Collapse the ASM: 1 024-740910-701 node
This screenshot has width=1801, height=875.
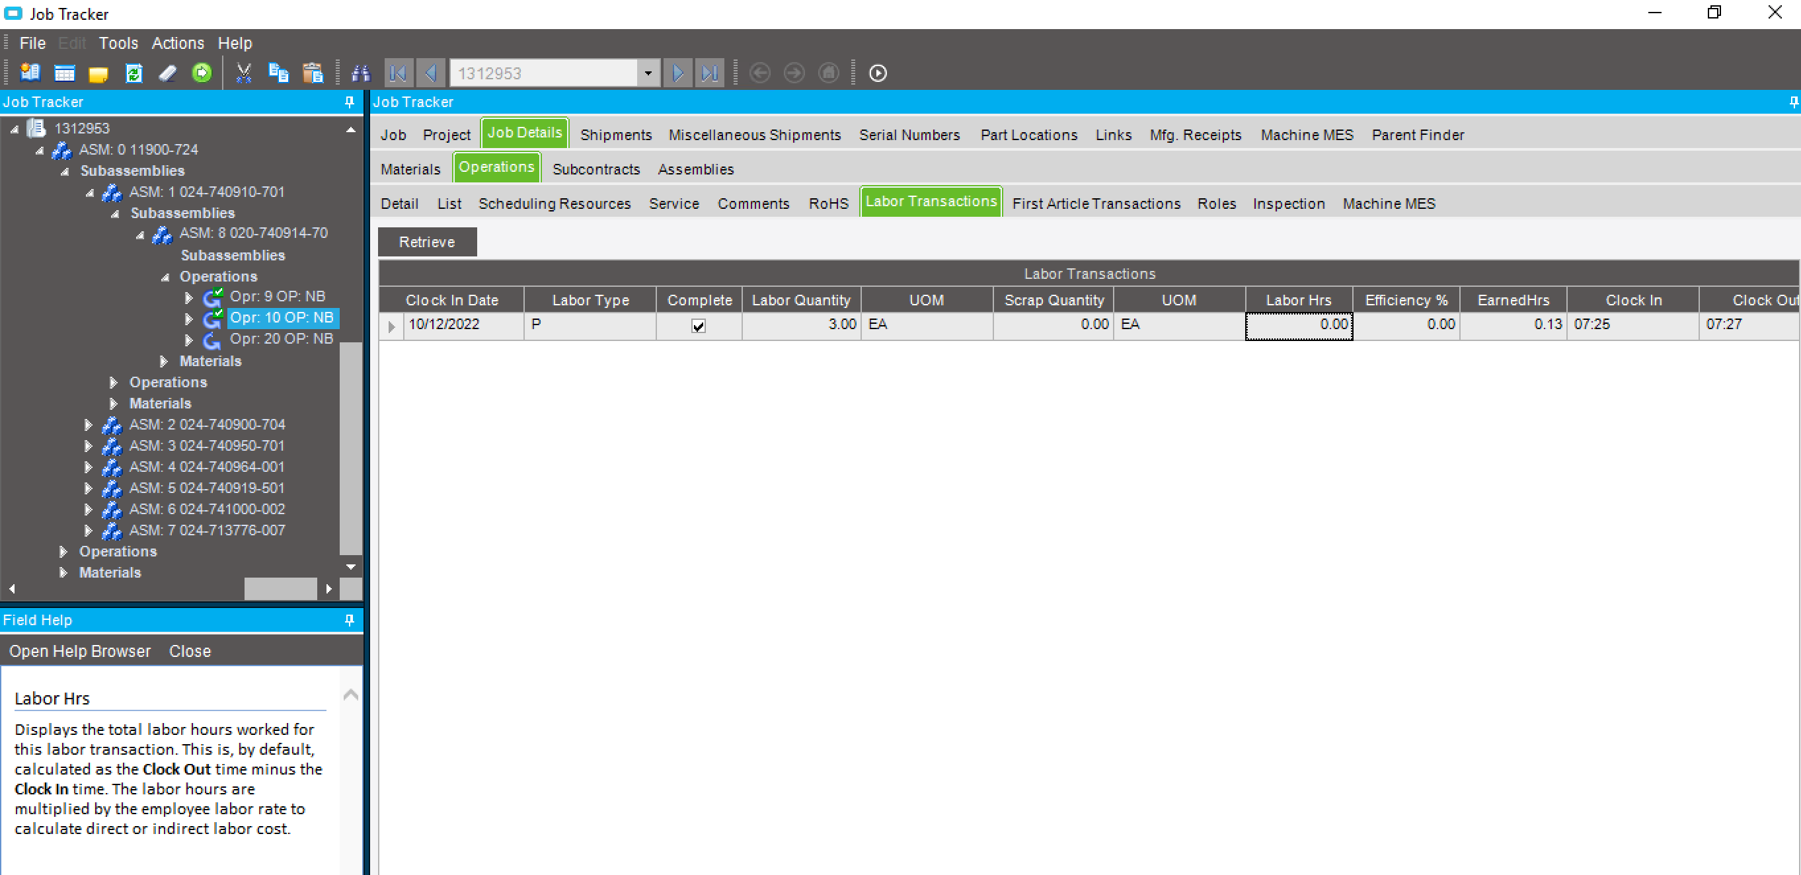(x=89, y=192)
